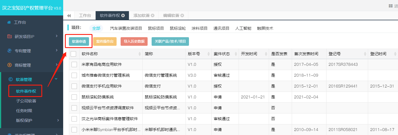Viewport: 398px width, 135px height.
Task: Check the box for 城市推客微信支付管理系统 row
Action: point(74,75)
